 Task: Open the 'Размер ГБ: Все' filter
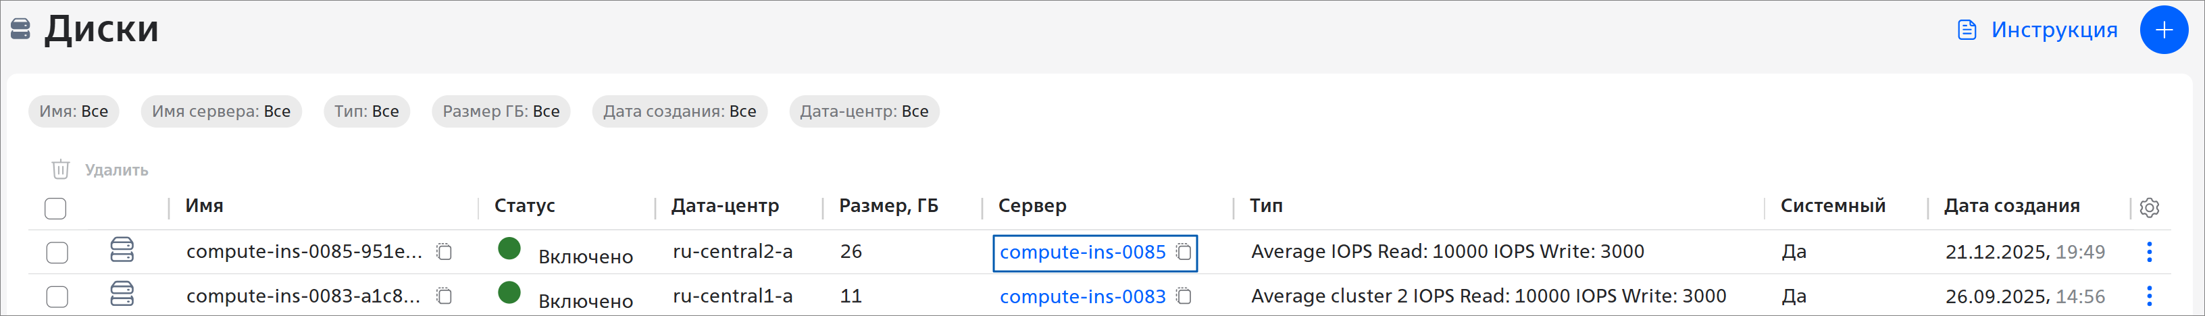tap(501, 111)
